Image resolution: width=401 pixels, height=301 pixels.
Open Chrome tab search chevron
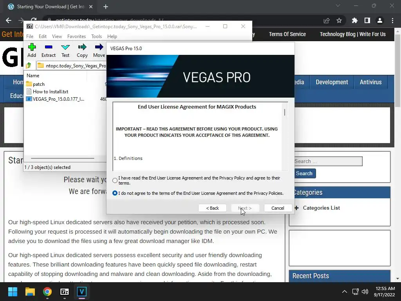[x=338, y=5]
